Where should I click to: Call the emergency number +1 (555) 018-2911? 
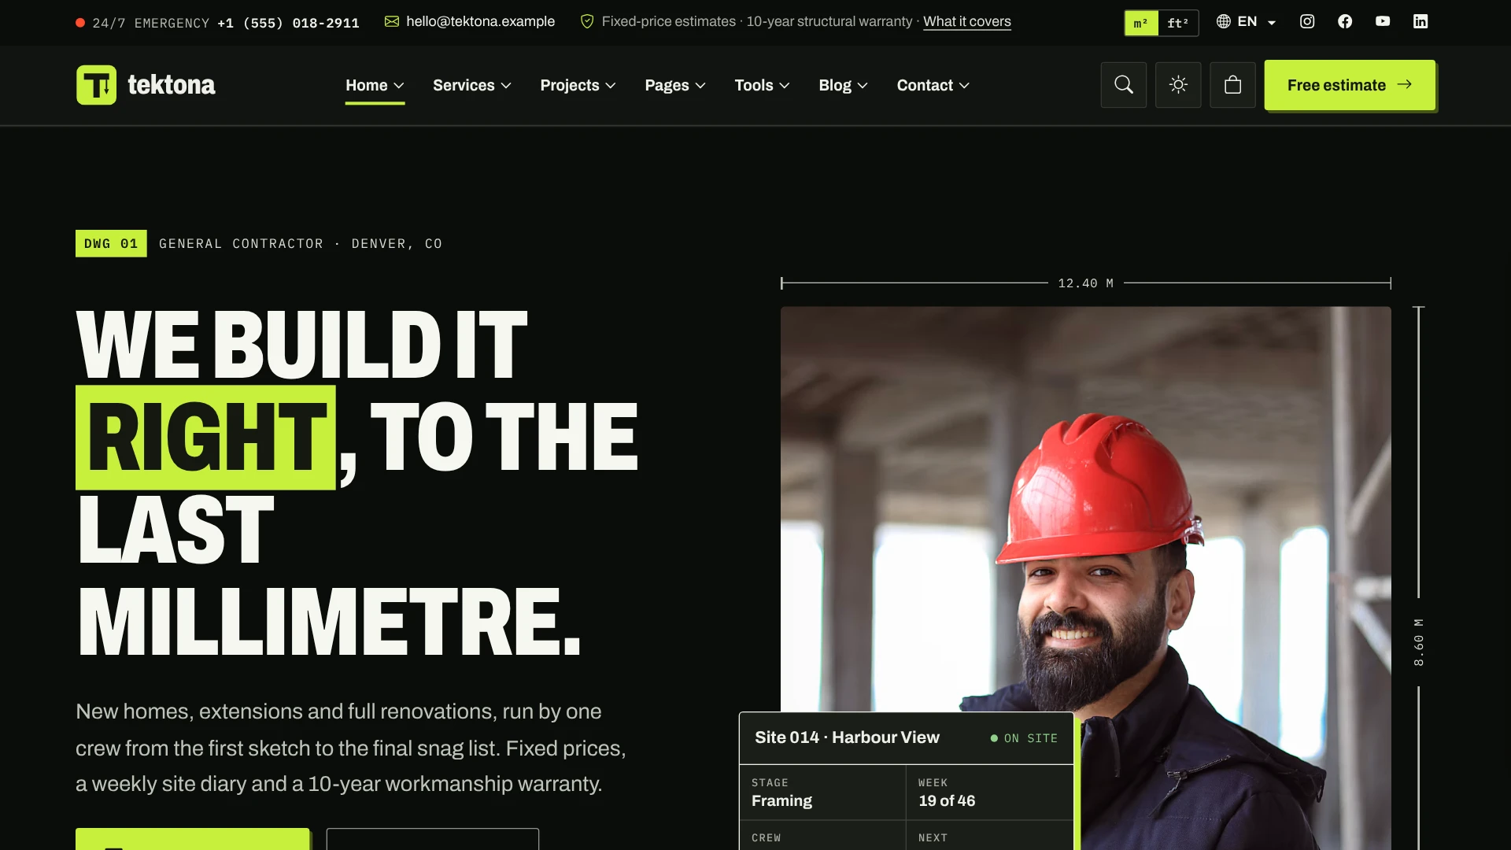coord(288,23)
